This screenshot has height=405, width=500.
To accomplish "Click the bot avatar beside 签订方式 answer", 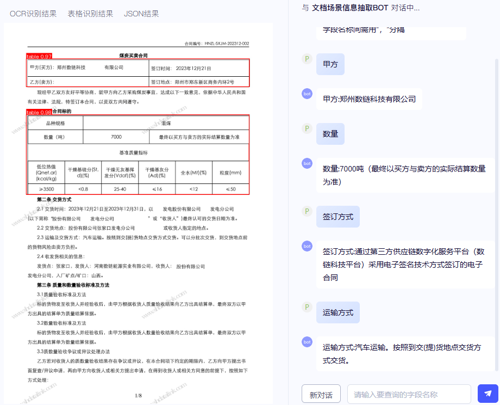I will (307, 246).
